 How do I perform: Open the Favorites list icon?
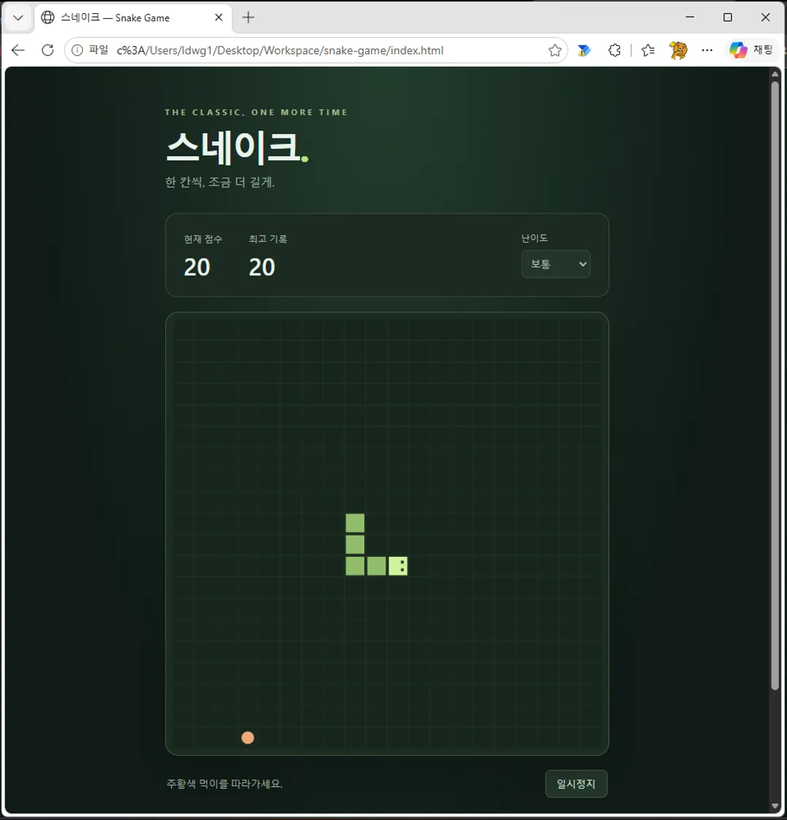tap(648, 50)
